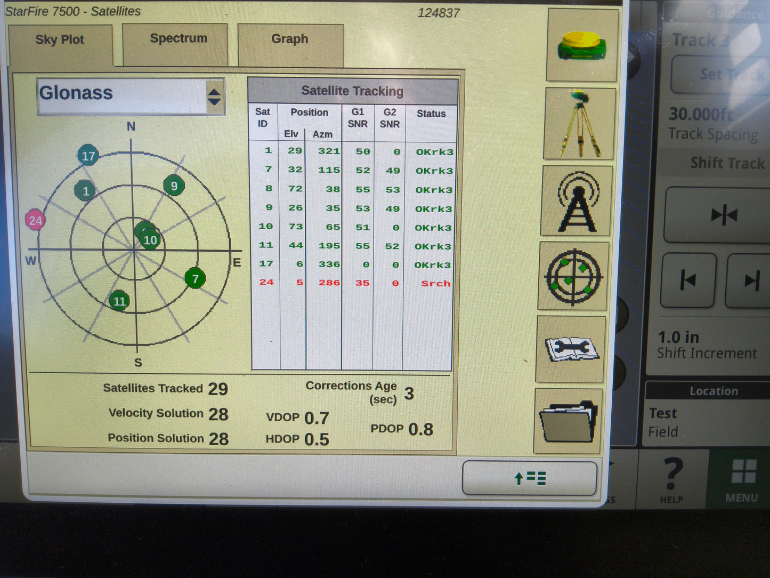Select satellite 24 on the sky plot
The image size is (770, 578).
tap(35, 220)
